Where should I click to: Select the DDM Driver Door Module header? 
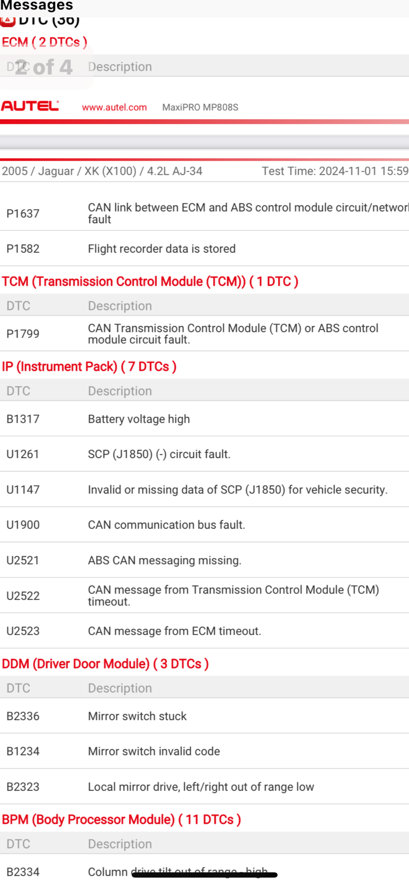click(x=105, y=663)
